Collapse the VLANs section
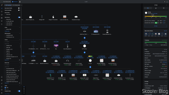The height and width of the screenshot is (95, 169). tap(20, 27)
